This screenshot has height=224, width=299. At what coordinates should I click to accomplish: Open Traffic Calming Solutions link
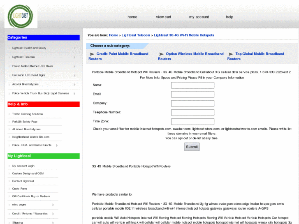point(28,114)
